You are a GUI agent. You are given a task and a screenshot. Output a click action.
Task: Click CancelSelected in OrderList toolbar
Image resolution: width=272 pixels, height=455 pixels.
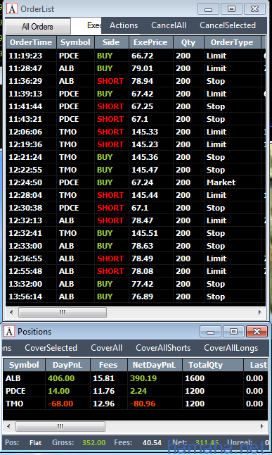(228, 25)
